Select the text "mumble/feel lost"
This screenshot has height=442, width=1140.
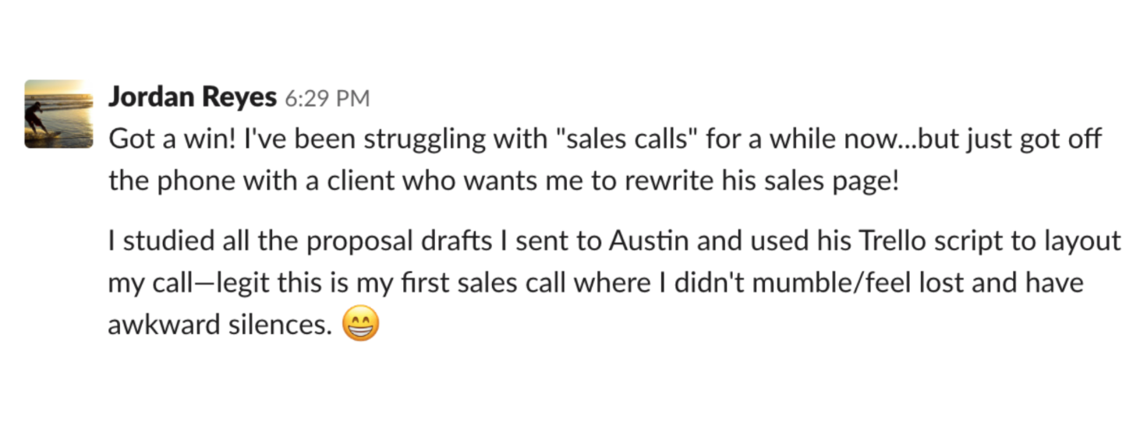861,282
